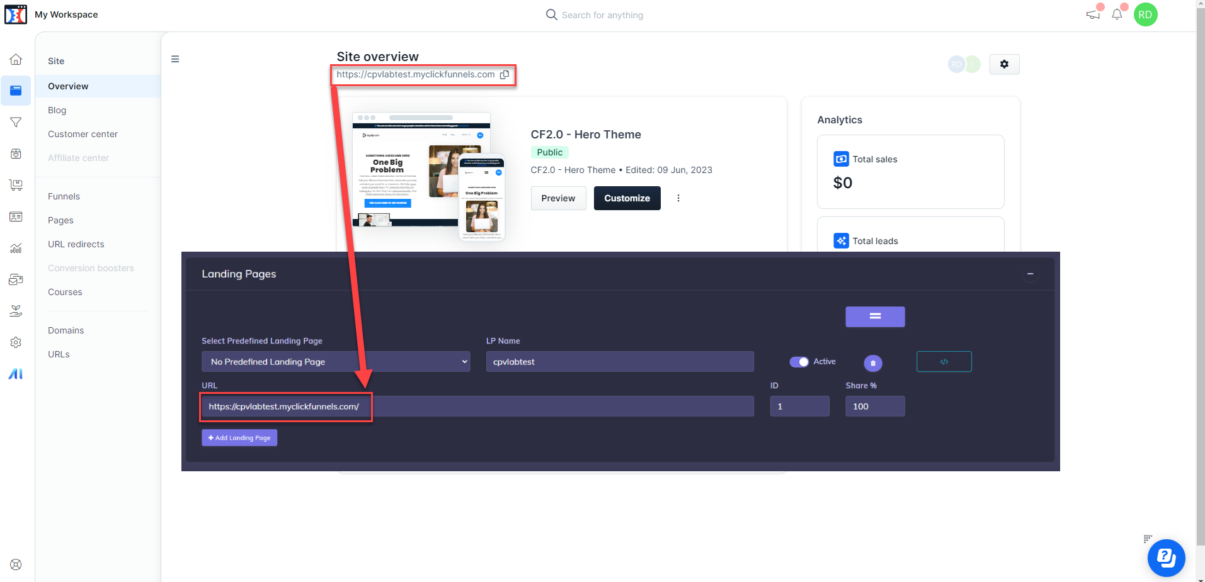
Task: Open Blog in Site menu
Action: (x=57, y=110)
